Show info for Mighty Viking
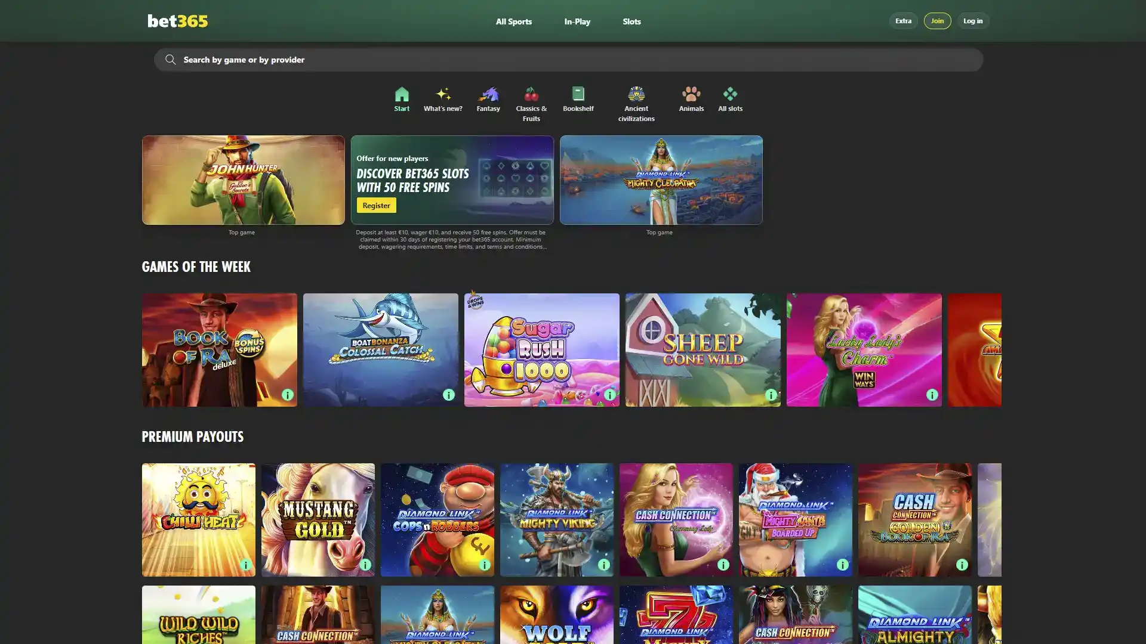 [x=604, y=565]
